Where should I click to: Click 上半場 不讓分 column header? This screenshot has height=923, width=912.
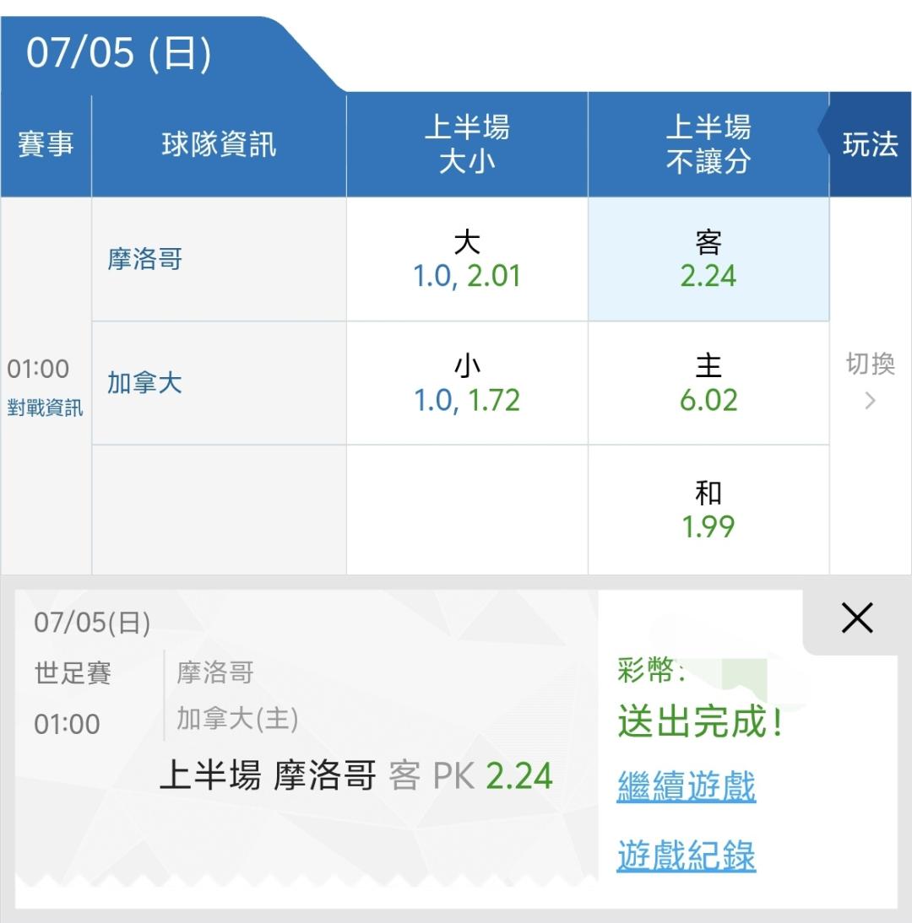[708, 144]
